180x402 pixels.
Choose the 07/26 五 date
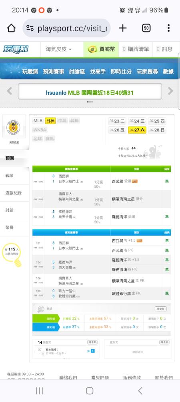117,130
